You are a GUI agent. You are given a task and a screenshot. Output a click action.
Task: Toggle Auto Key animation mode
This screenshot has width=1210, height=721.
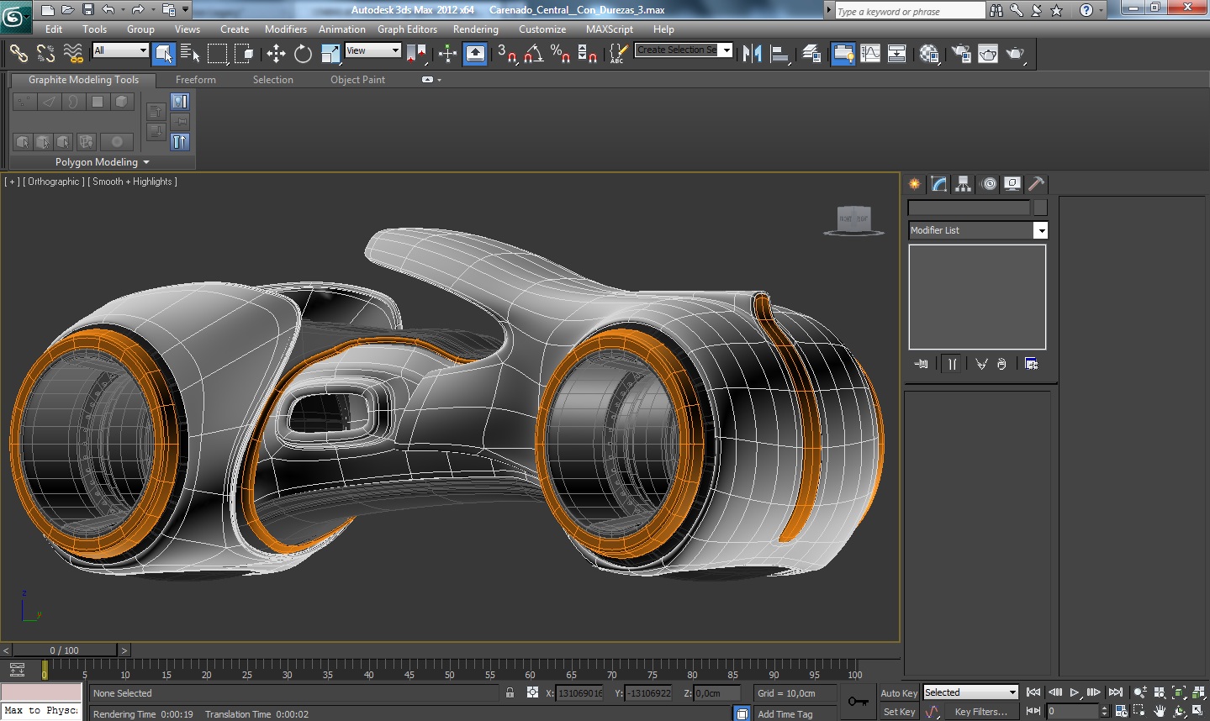click(898, 693)
